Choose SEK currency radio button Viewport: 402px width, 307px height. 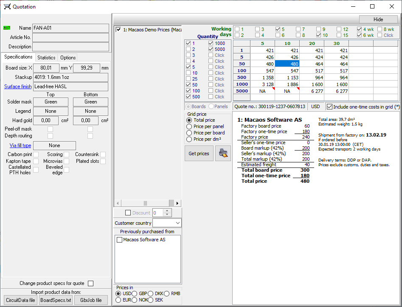click(x=151, y=300)
